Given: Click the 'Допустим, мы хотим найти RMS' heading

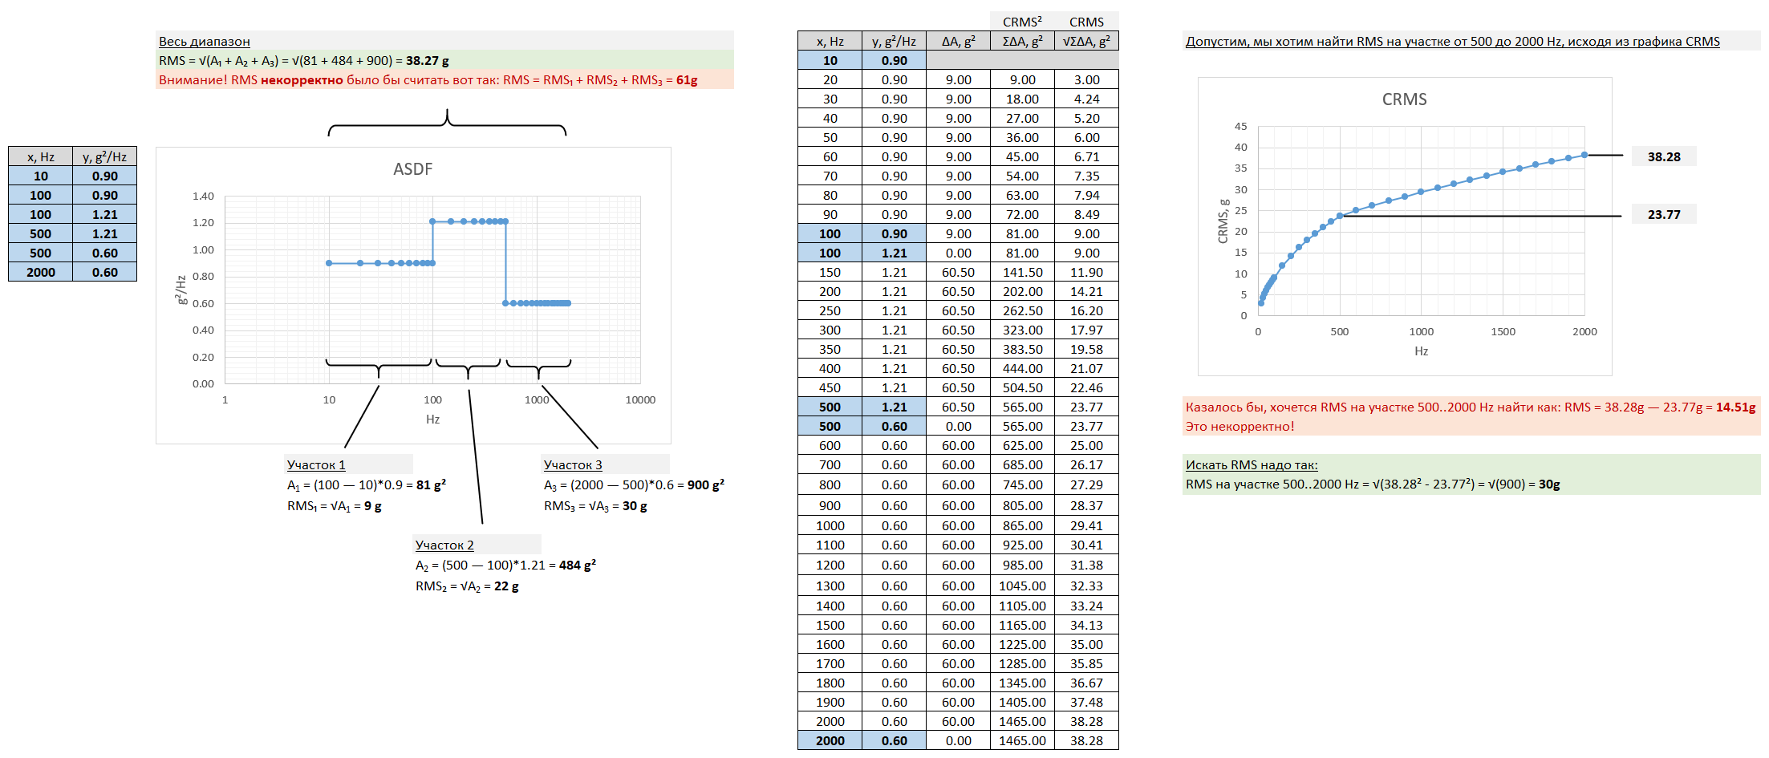Looking at the screenshot, I should point(1452,41).
